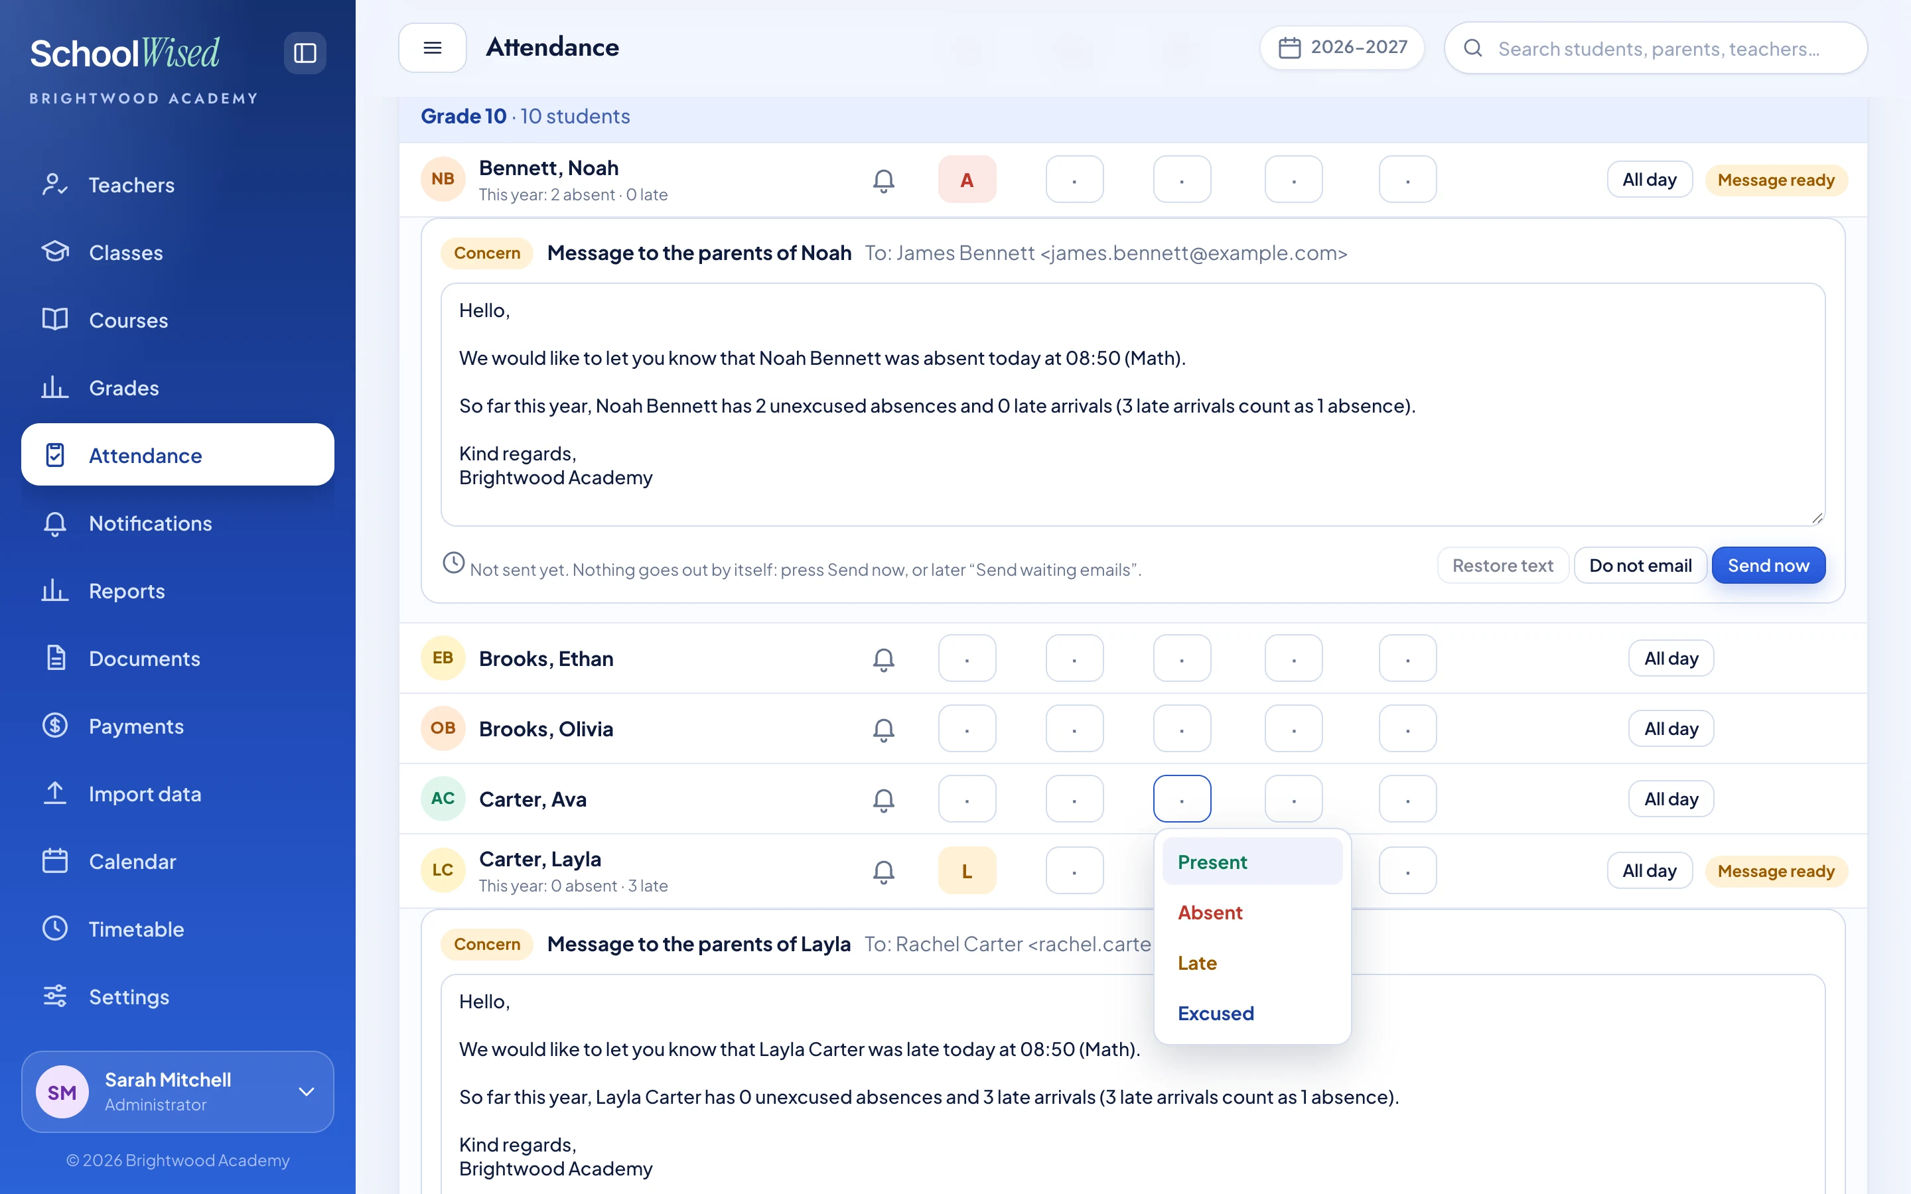This screenshot has width=1911, height=1194.
Task: Click All day button for Brooks, Ethan
Action: (1671, 658)
